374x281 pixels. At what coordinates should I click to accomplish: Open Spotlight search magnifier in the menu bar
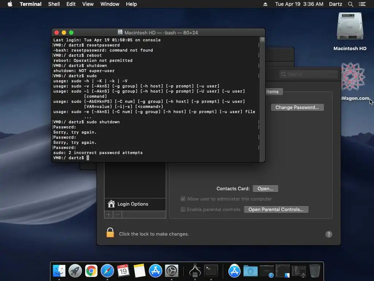pos(350,4)
